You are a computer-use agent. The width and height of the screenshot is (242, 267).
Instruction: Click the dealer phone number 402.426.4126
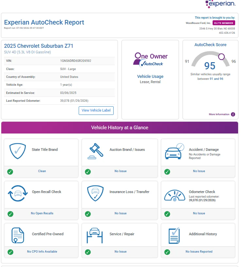coord(227,33)
